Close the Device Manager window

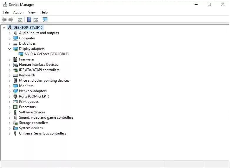point(223,4)
